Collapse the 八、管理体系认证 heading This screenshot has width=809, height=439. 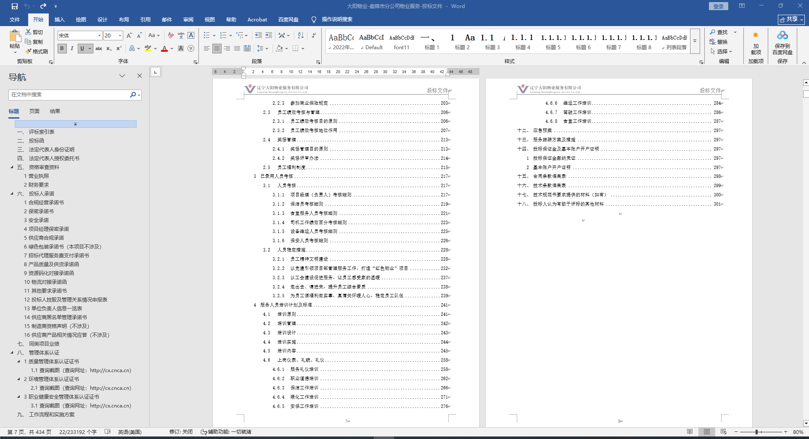12,353
